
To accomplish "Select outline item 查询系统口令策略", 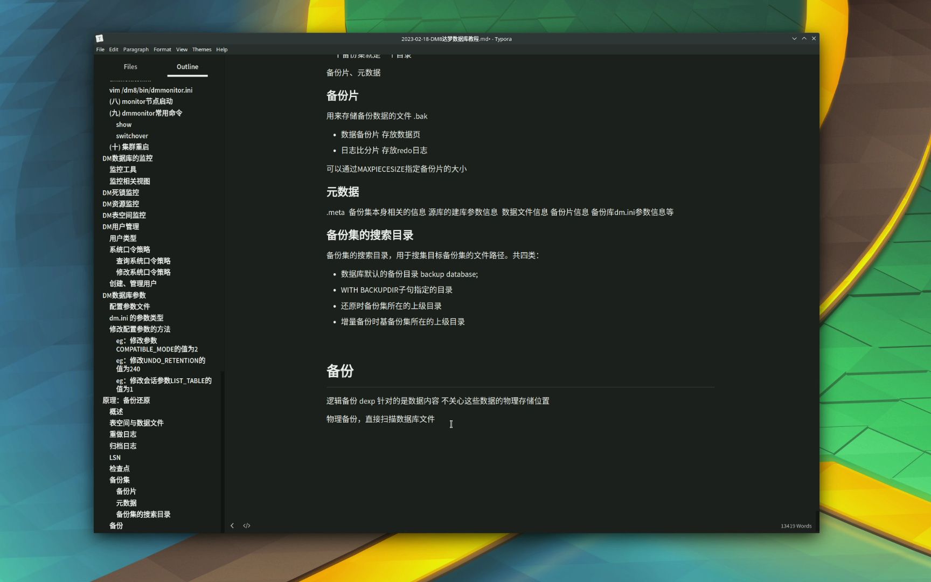I will [x=143, y=261].
